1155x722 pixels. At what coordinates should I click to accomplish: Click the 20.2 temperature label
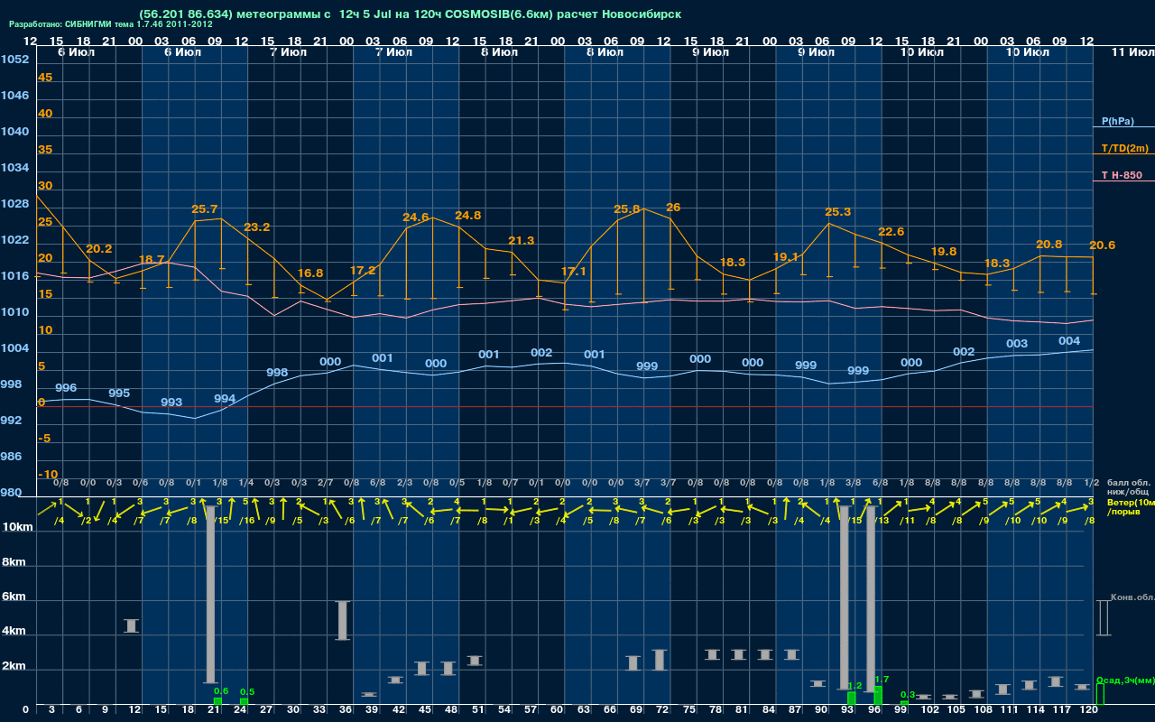point(98,249)
